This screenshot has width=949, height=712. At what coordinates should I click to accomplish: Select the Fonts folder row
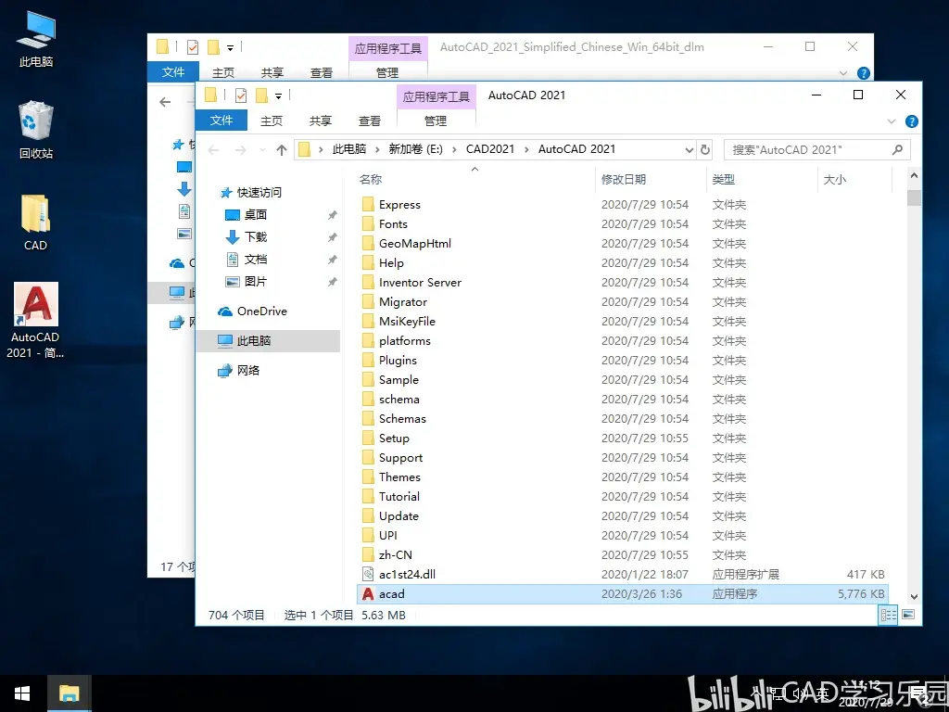click(624, 224)
